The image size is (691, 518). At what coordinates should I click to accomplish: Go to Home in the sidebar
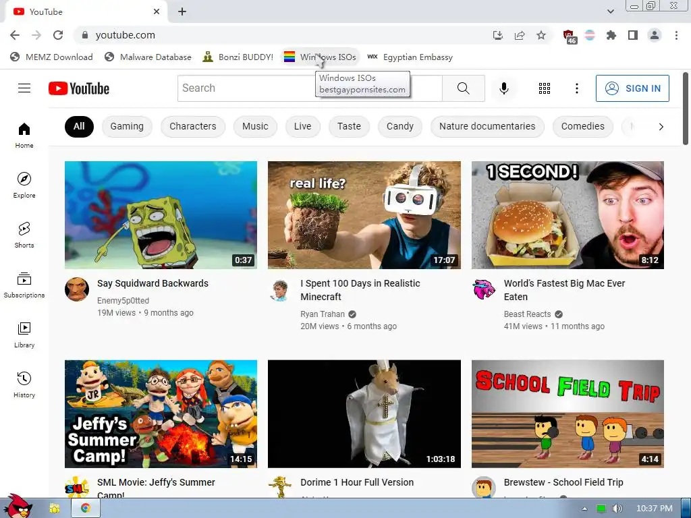point(24,135)
